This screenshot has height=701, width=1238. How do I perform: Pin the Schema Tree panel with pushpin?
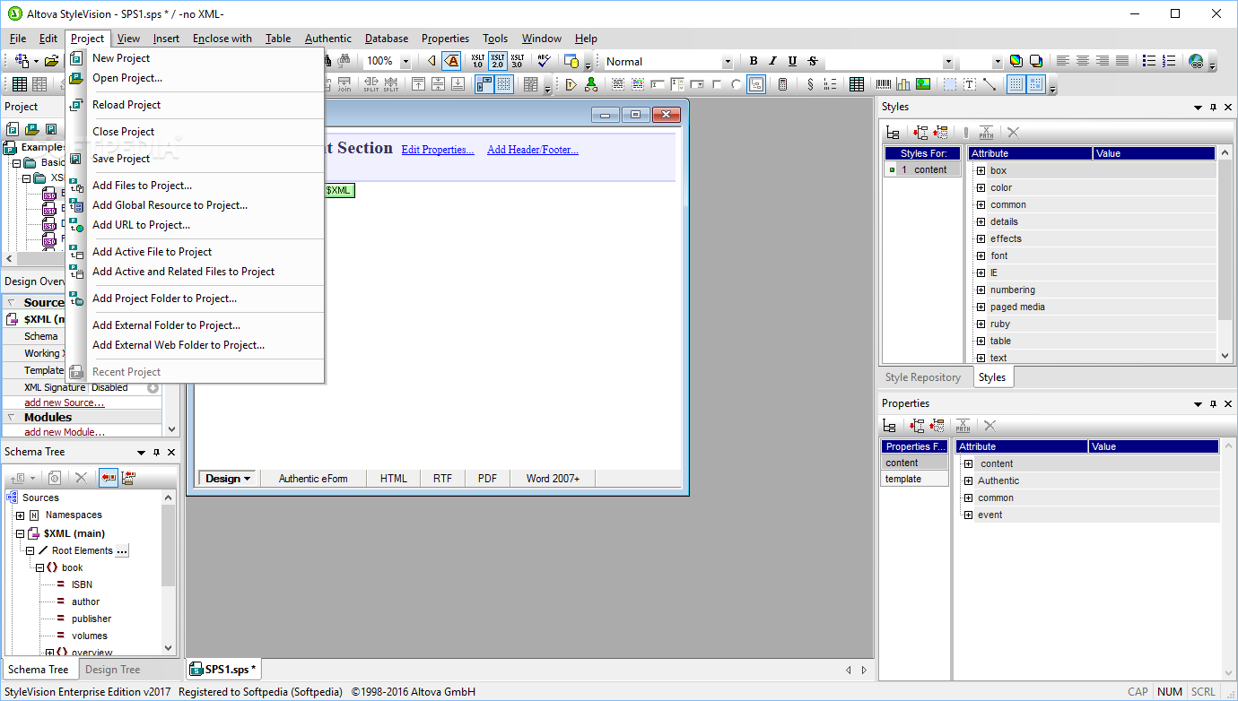[156, 453]
